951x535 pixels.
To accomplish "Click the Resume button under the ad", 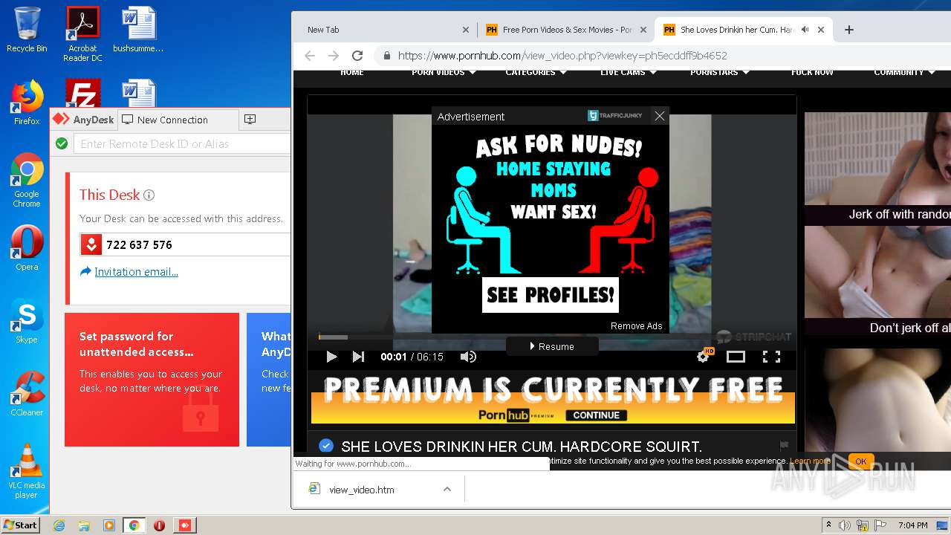I will (x=552, y=346).
